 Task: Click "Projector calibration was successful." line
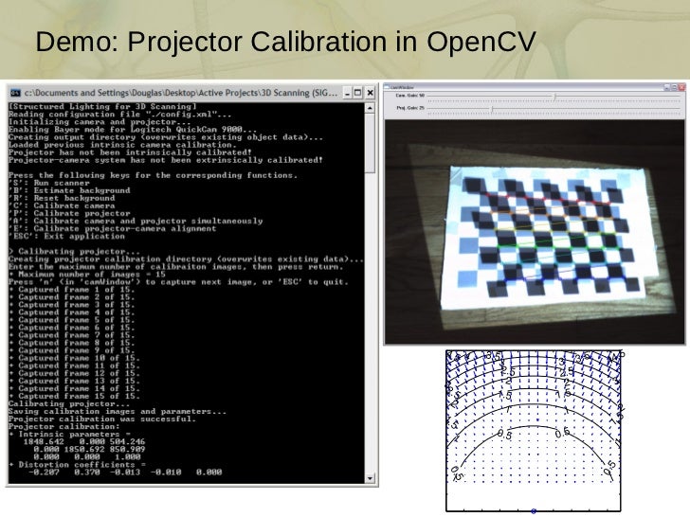(x=102, y=419)
